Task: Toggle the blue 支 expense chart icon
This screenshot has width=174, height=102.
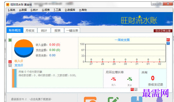Action: [168, 43]
